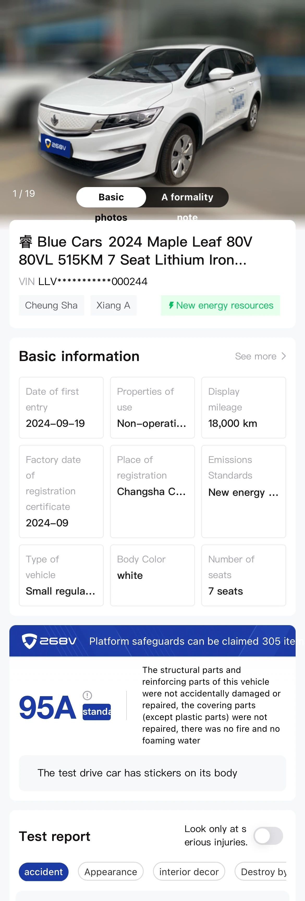Select the interior decor report tab
Screen dimensions: 305x901
pos(189,872)
